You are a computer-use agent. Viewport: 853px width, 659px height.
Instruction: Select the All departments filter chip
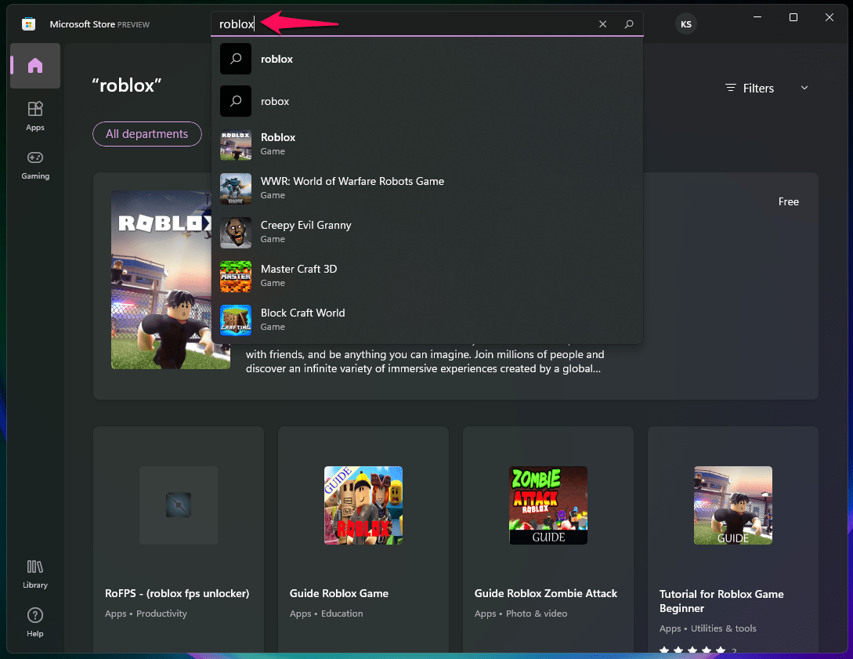pyautogui.click(x=147, y=134)
